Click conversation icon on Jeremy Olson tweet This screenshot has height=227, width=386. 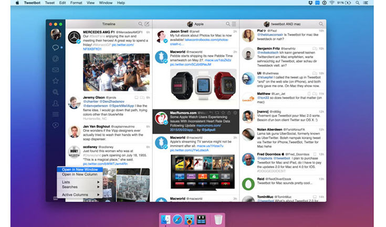click(142, 98)
